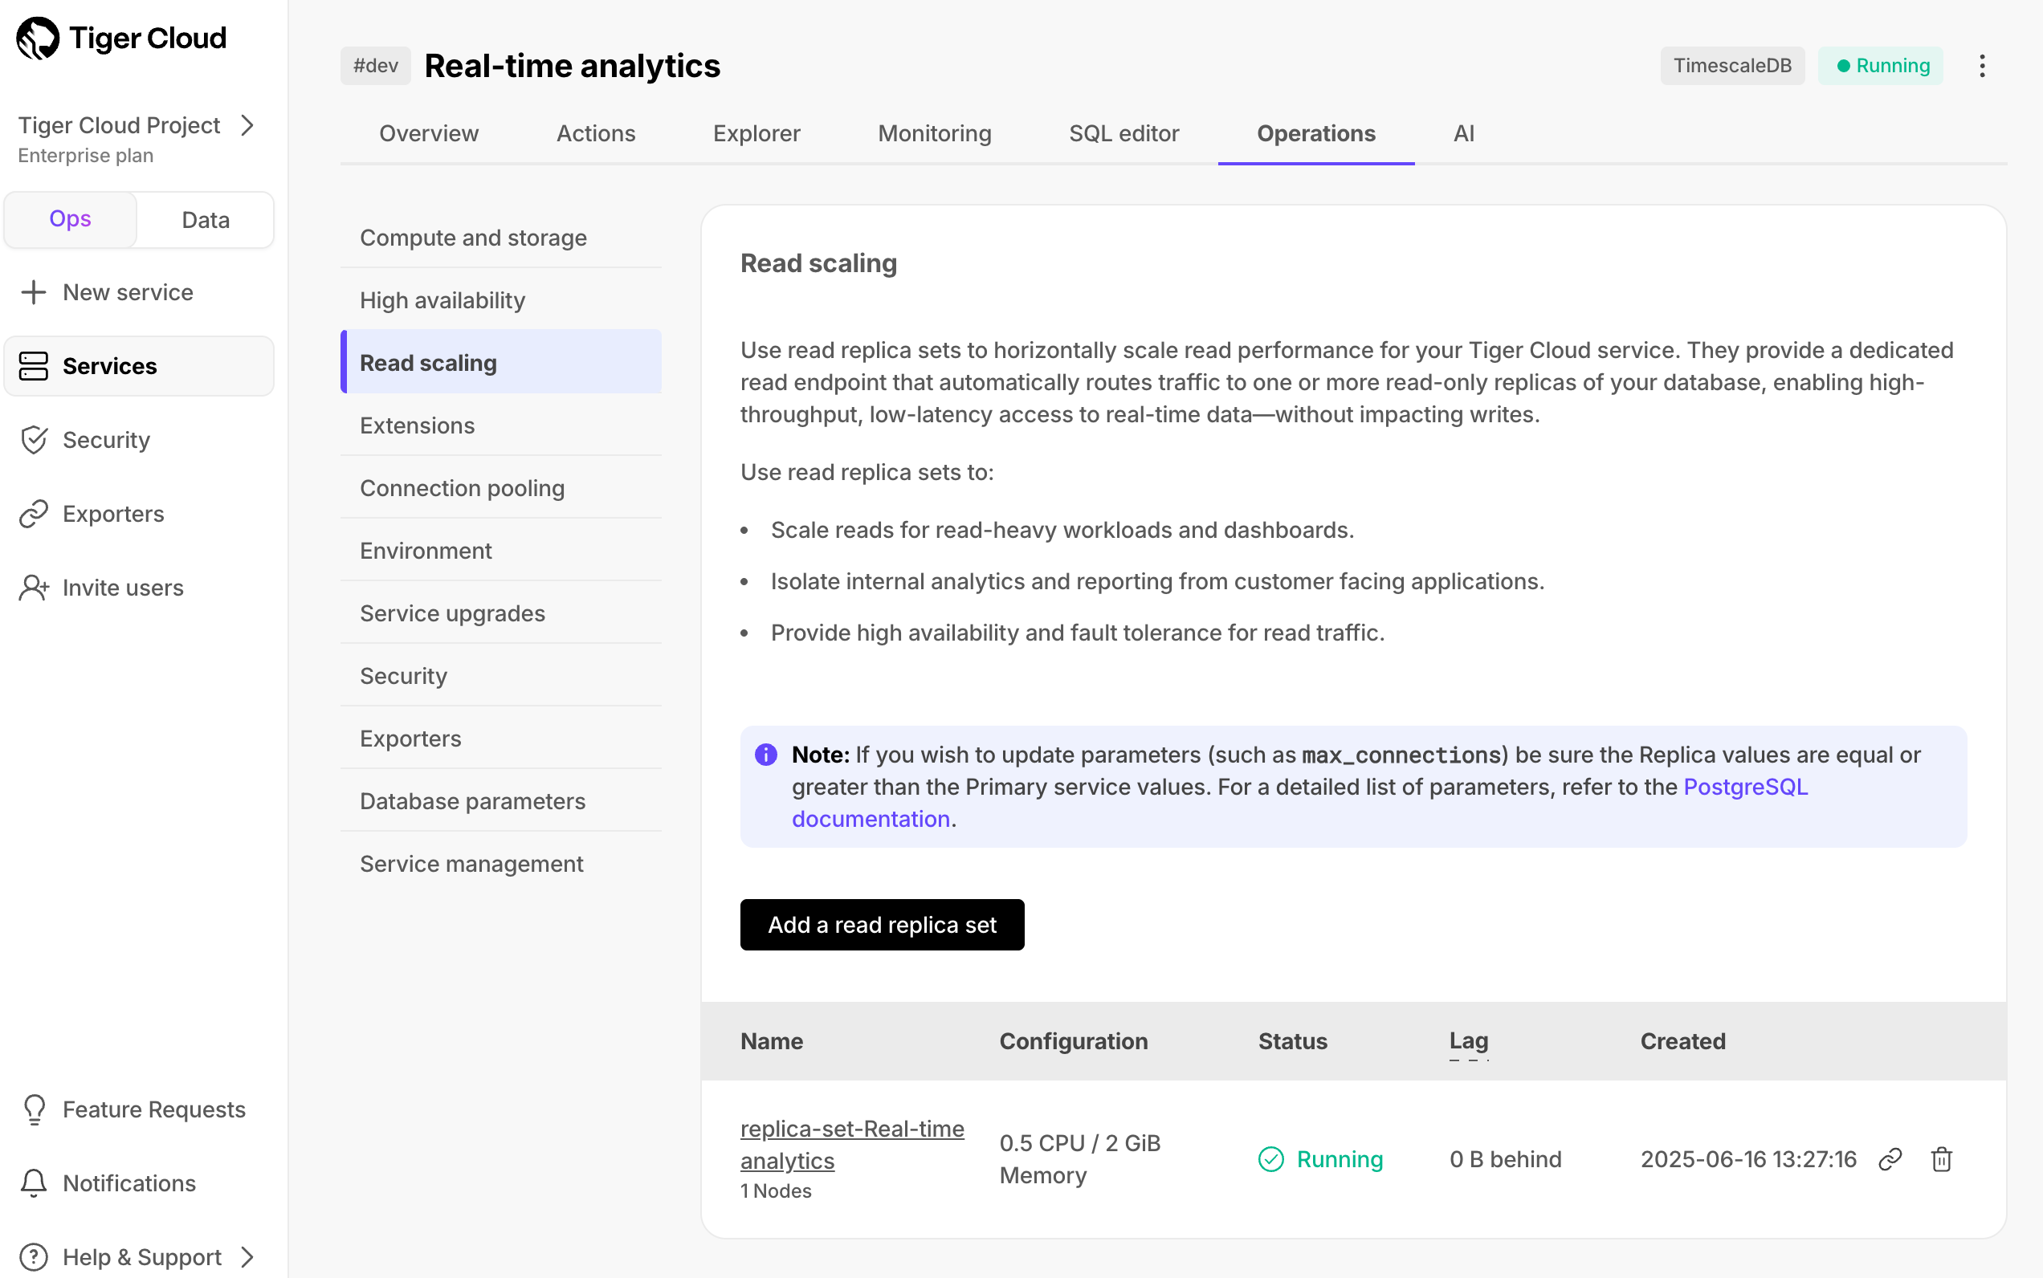Open Help & Support in the sidebar
The image size is (2043, 1278).
click(139, 1257)
